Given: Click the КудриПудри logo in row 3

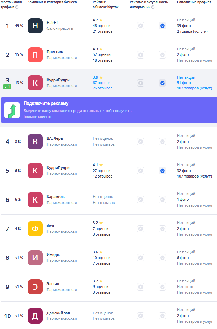Looking at the screenshot, I should tap(35, 83).
